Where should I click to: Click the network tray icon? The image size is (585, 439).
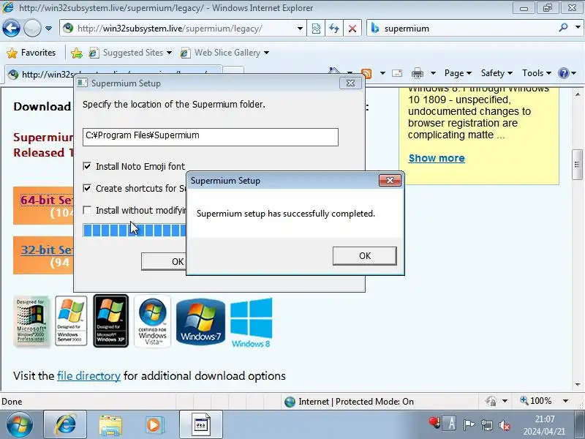pos(486,424)
